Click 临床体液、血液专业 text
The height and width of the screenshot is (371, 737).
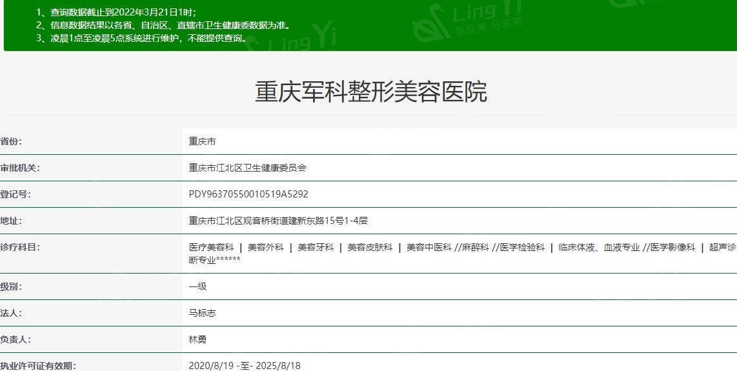[x=600, y=247]
